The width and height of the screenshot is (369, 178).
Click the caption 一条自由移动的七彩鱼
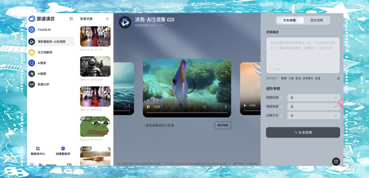(159, 125)
